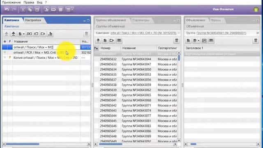Select campaign Копия orliwall / Поиск
Viewport: 263px width, 148px height.
[x=46, y=58]
